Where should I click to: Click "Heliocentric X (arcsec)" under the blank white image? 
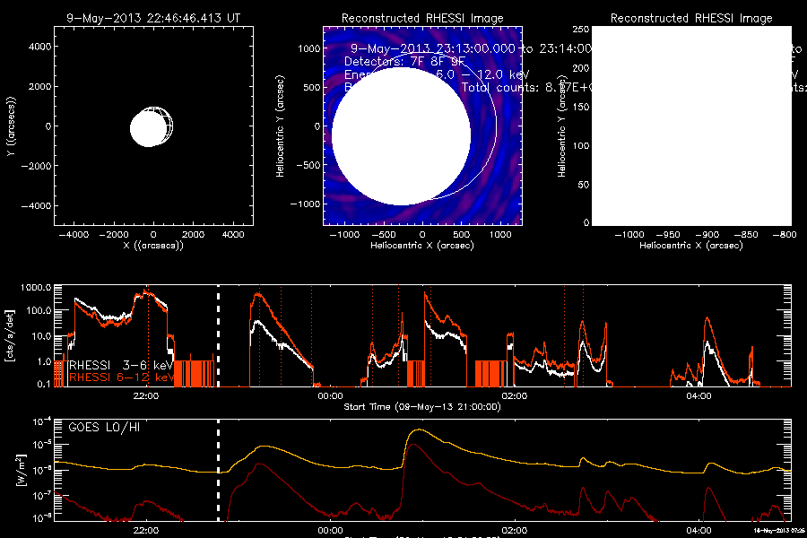[x=691, y=246]
